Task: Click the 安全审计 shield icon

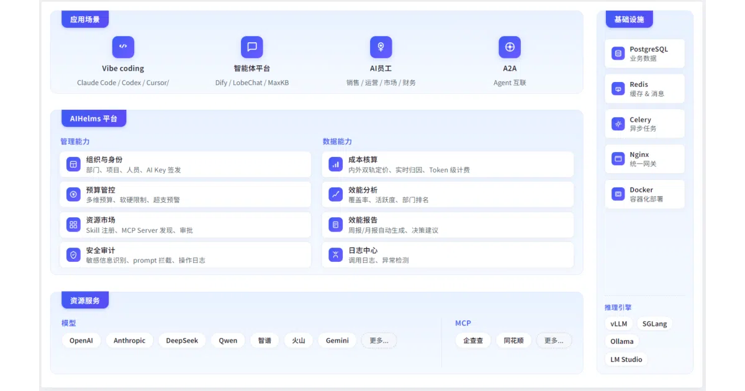Action: [x=73, y=254]
